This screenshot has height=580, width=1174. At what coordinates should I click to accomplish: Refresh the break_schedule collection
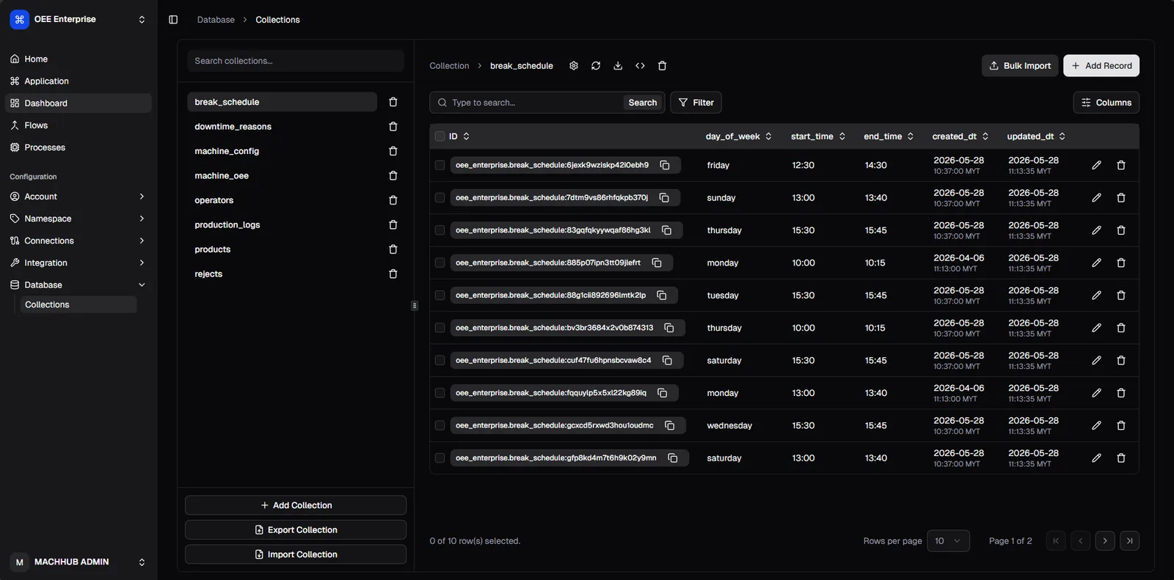point(596,66)
